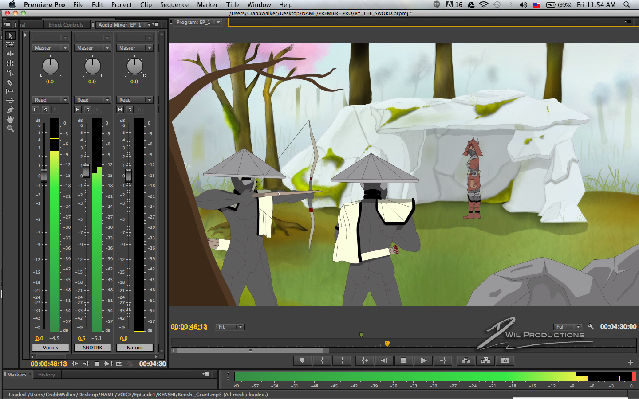Click Play In to Out in Audio Mixer
Viewport: 639px width, 399px height.
[x=108, y=364]
